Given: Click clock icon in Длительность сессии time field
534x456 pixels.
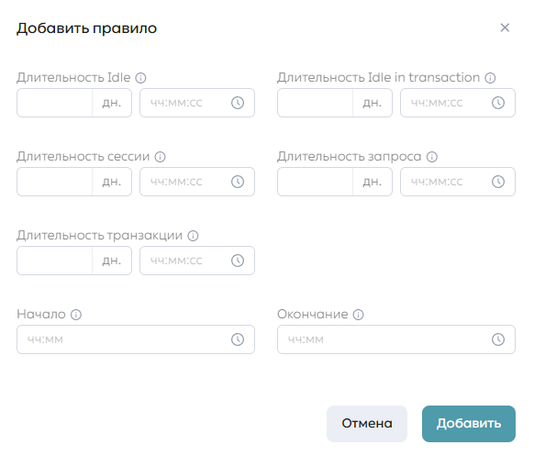Looking at the screenshot, I should click(238, 182).
